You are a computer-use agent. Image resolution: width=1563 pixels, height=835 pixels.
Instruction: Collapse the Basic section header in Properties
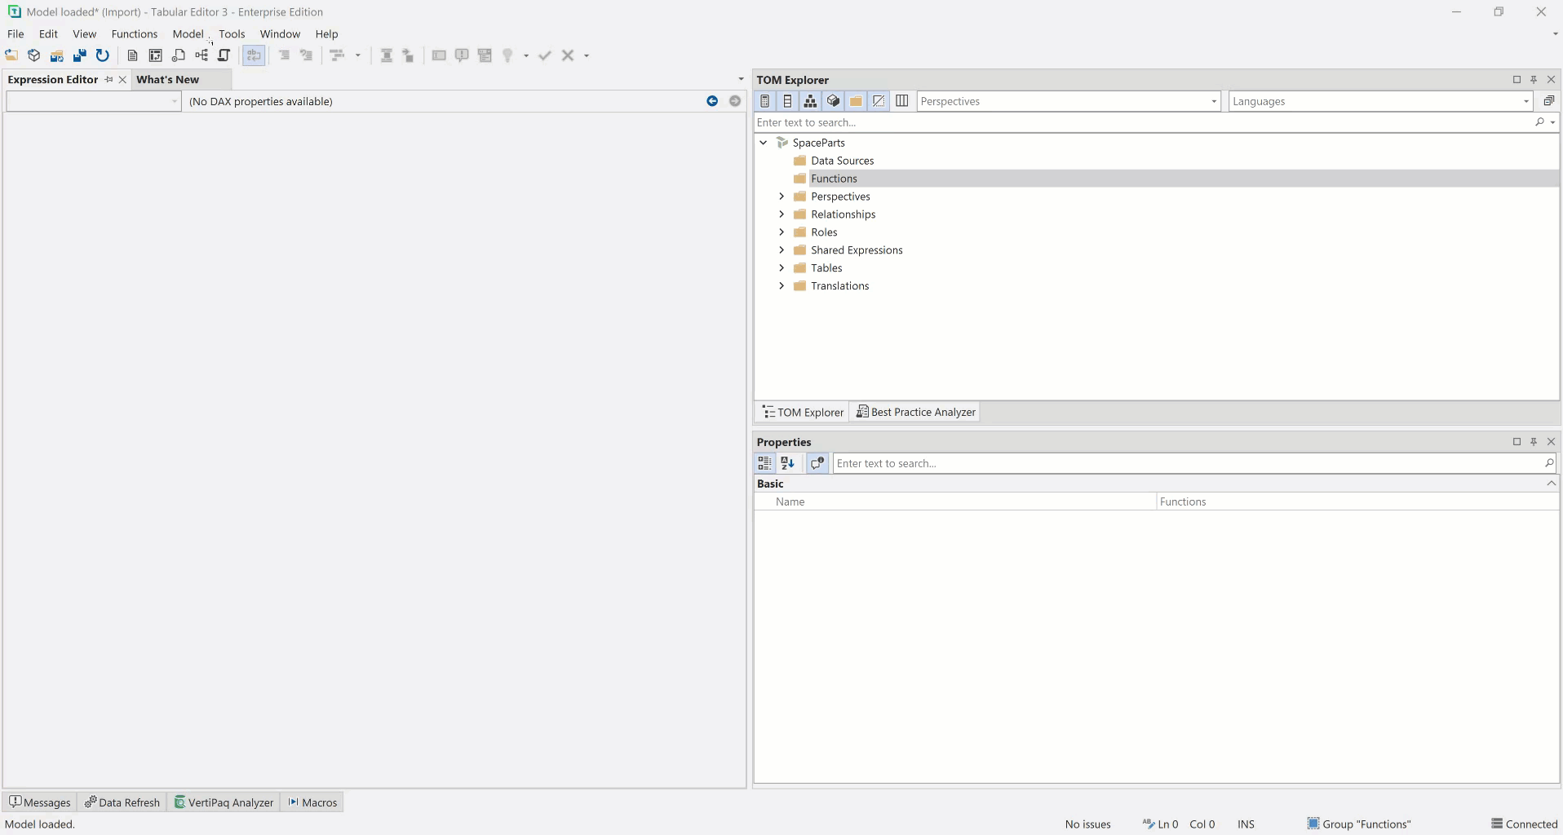pos(1550,483)
